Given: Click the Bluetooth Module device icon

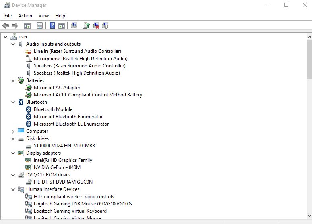Looking at the screenshot, I should click(x=29, y=109).
